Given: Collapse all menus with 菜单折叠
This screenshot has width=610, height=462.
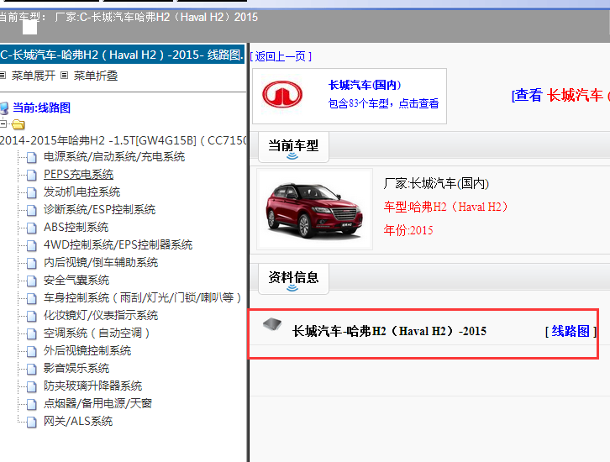Looking at the screenshot, I should pos(96,76).
